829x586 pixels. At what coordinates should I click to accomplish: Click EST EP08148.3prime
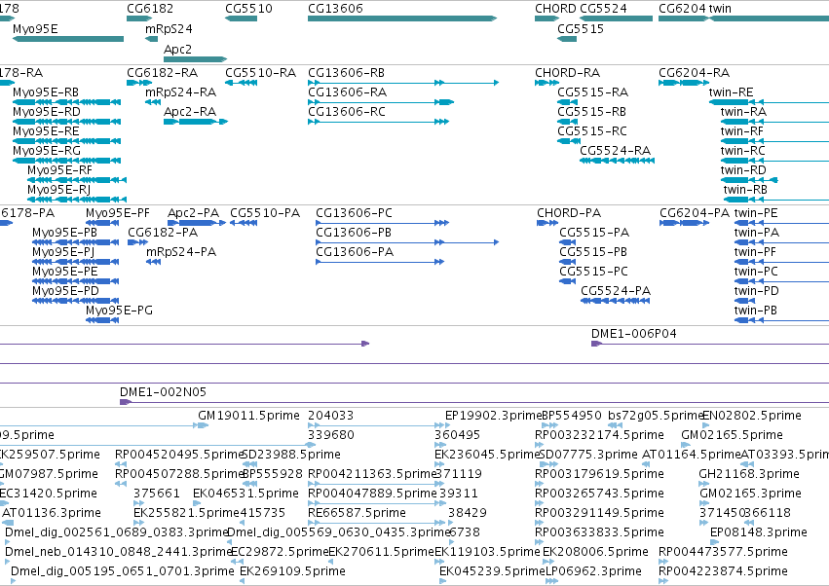pos(759,532)
